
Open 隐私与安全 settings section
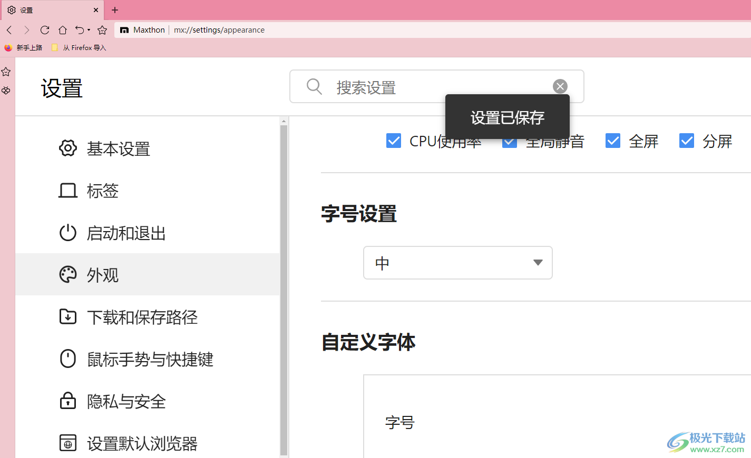point(148,401)
